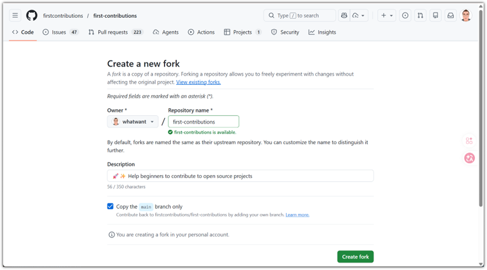Click the green availability check icon
This screenshot has height=270, width=487.
170,132
